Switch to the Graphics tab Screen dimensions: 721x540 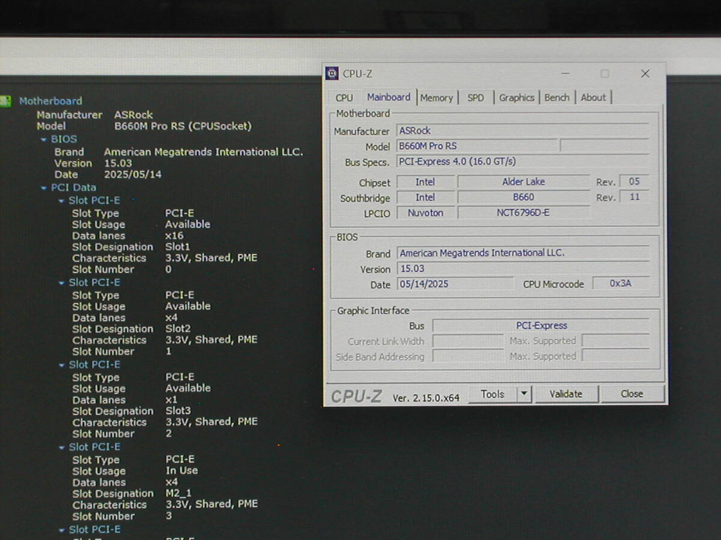pyautogui.click(x=517, y=98)
